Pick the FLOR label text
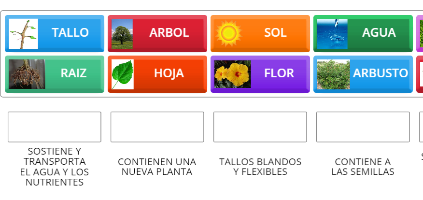This screenshot has width=423, height=200. (x=279, y=73)
